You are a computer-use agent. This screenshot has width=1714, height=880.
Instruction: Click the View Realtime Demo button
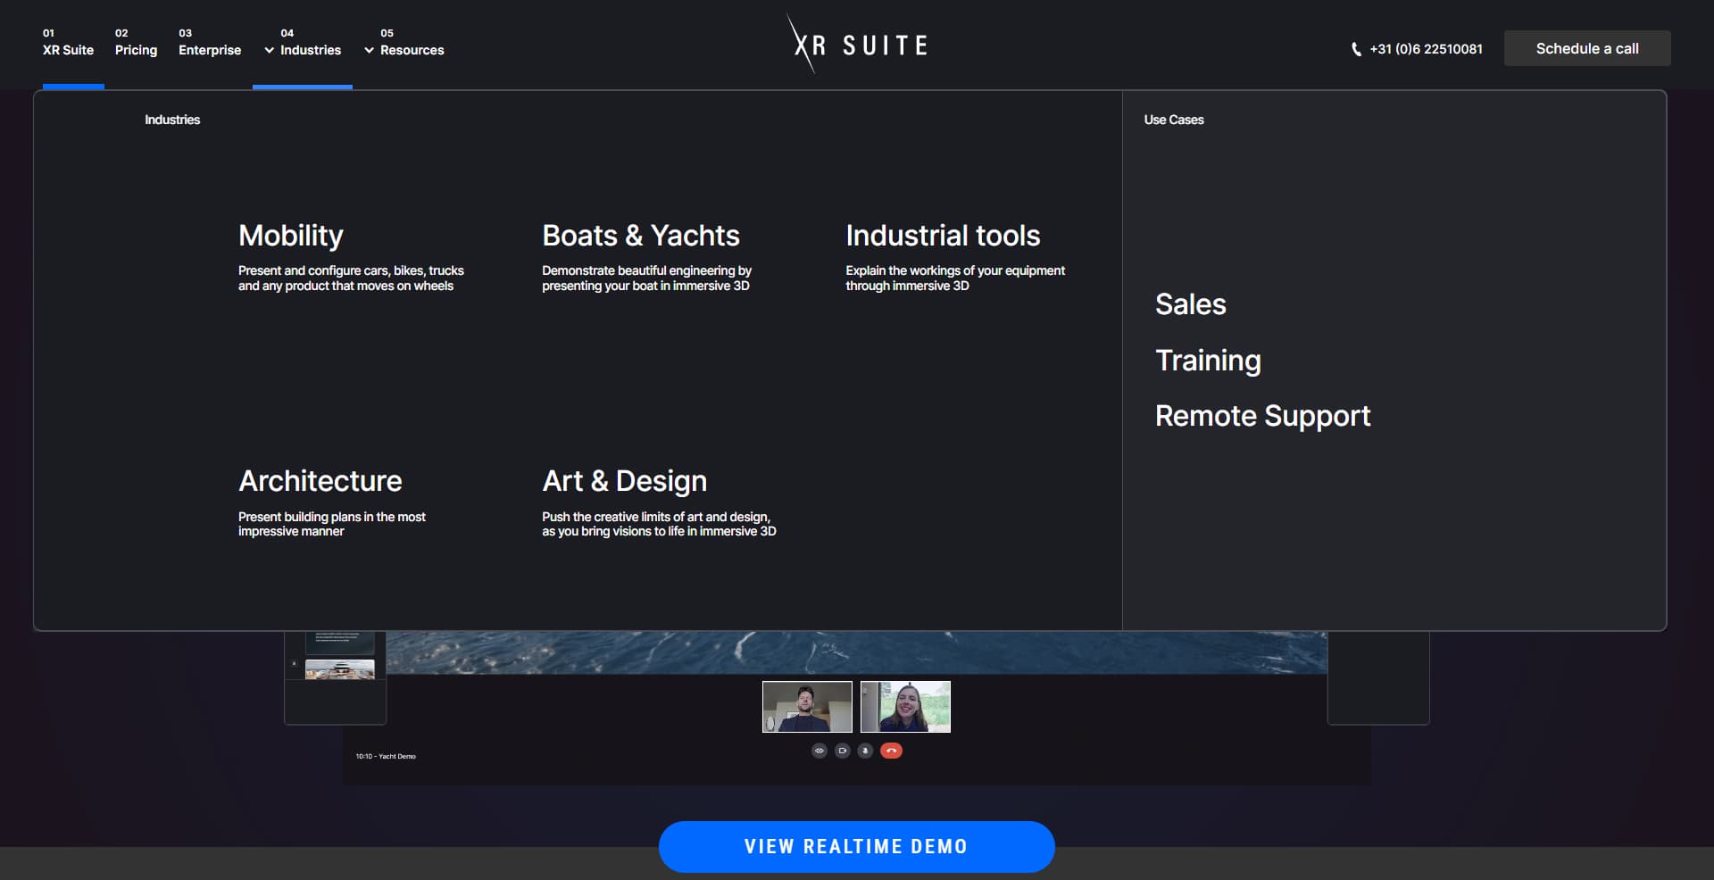point(857,846)
